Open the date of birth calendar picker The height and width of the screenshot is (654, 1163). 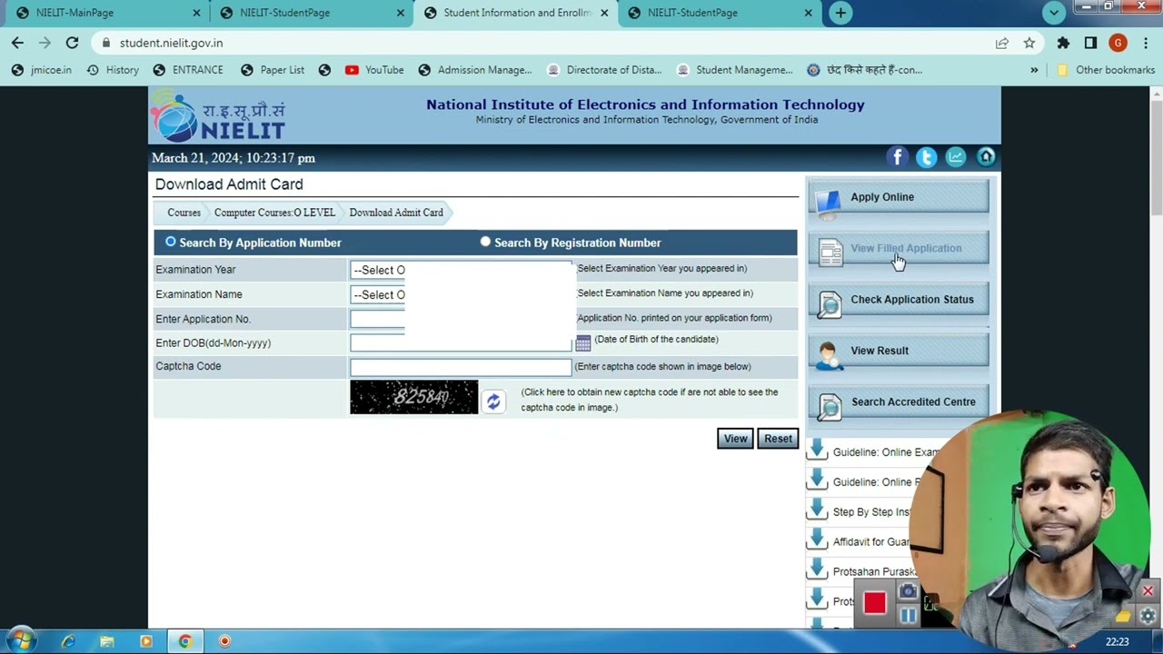coord(583,342)
